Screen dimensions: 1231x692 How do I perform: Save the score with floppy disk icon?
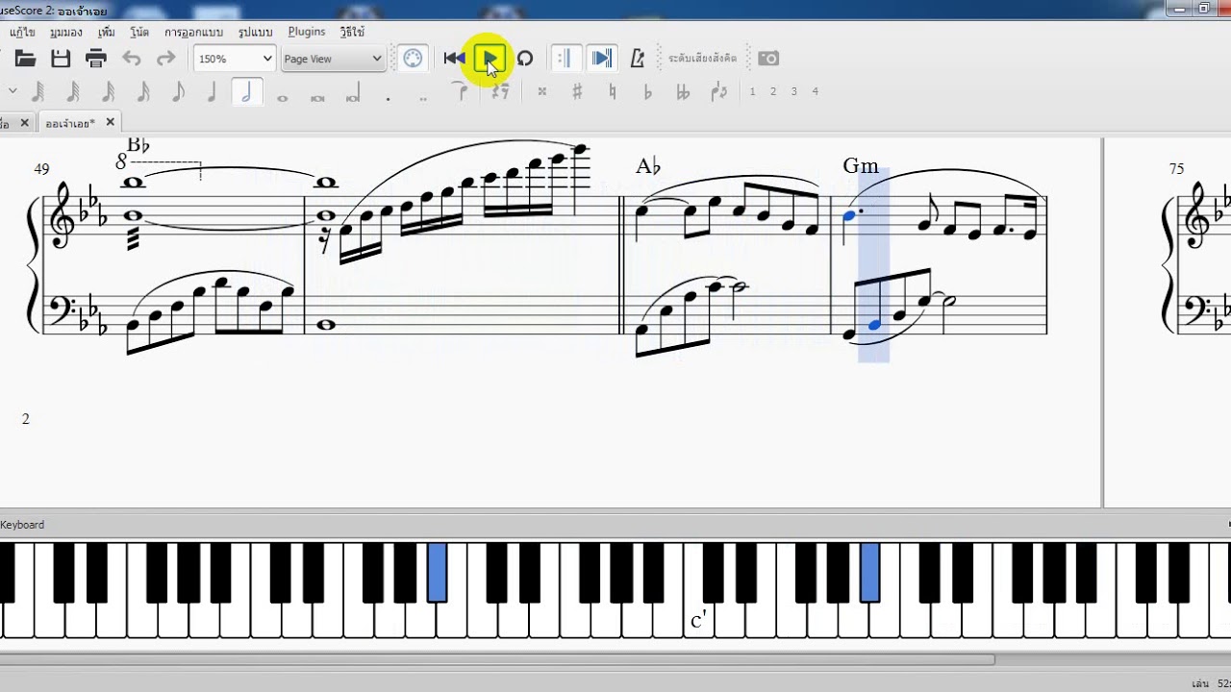[61, 59]
